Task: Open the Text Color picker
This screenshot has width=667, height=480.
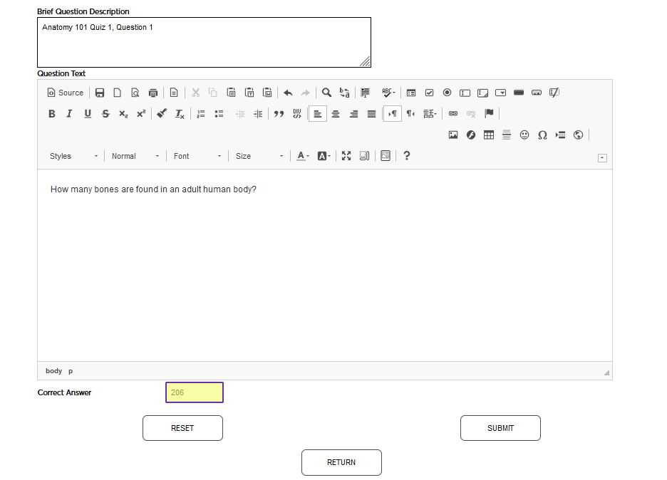Action: (301, 155)
